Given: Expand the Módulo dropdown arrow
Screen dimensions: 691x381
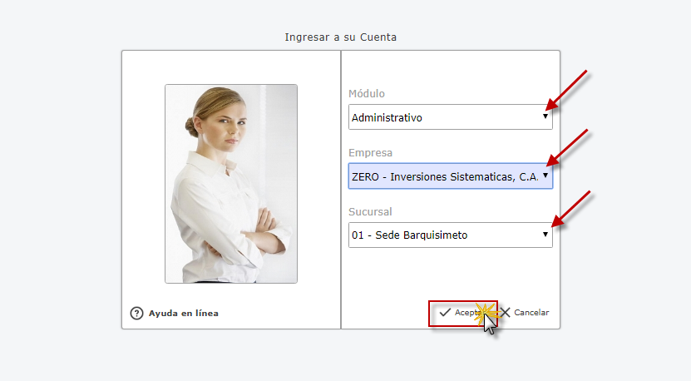Looking at the screenshot, I should pyautogui.click(x=545, y=117).
